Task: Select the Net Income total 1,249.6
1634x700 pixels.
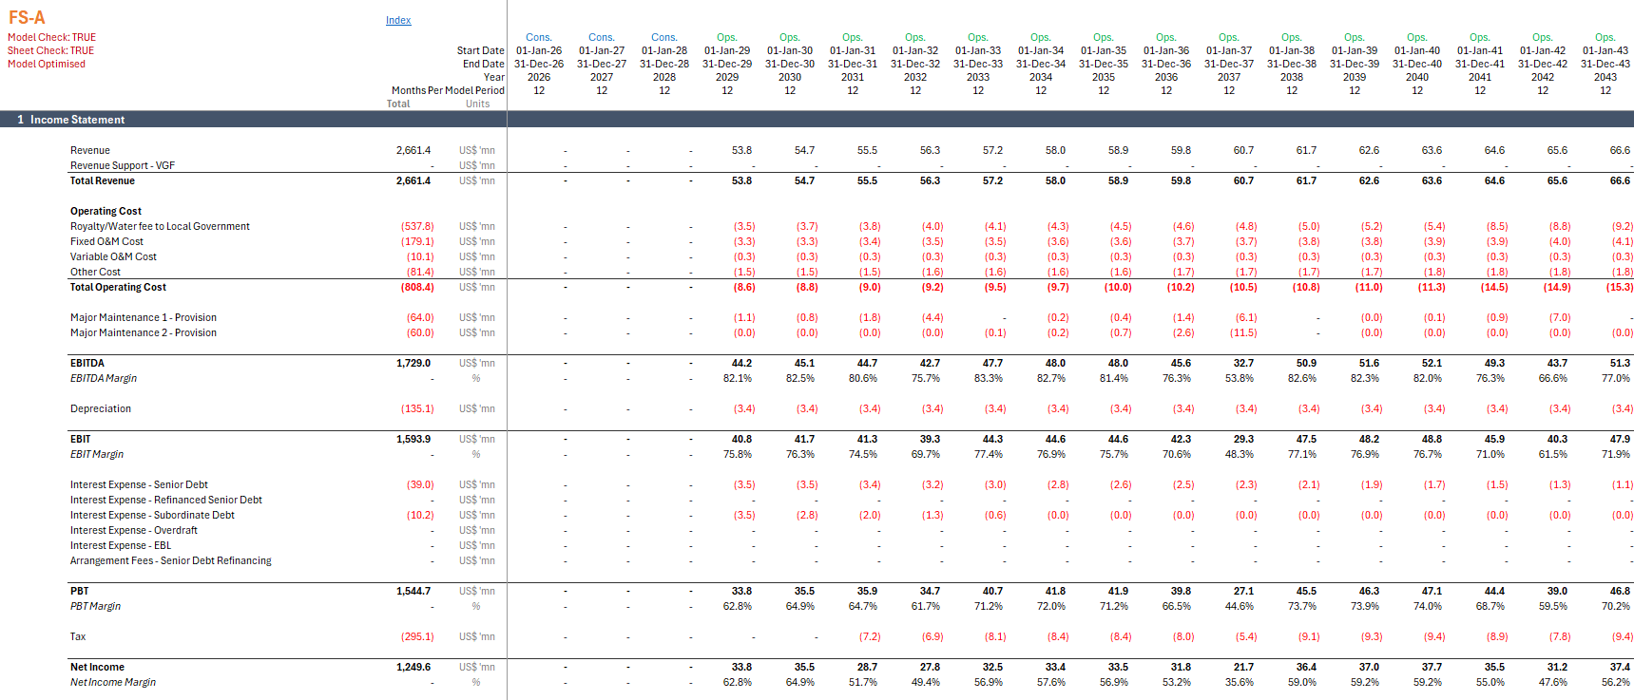Action: [x=413, y=667]
